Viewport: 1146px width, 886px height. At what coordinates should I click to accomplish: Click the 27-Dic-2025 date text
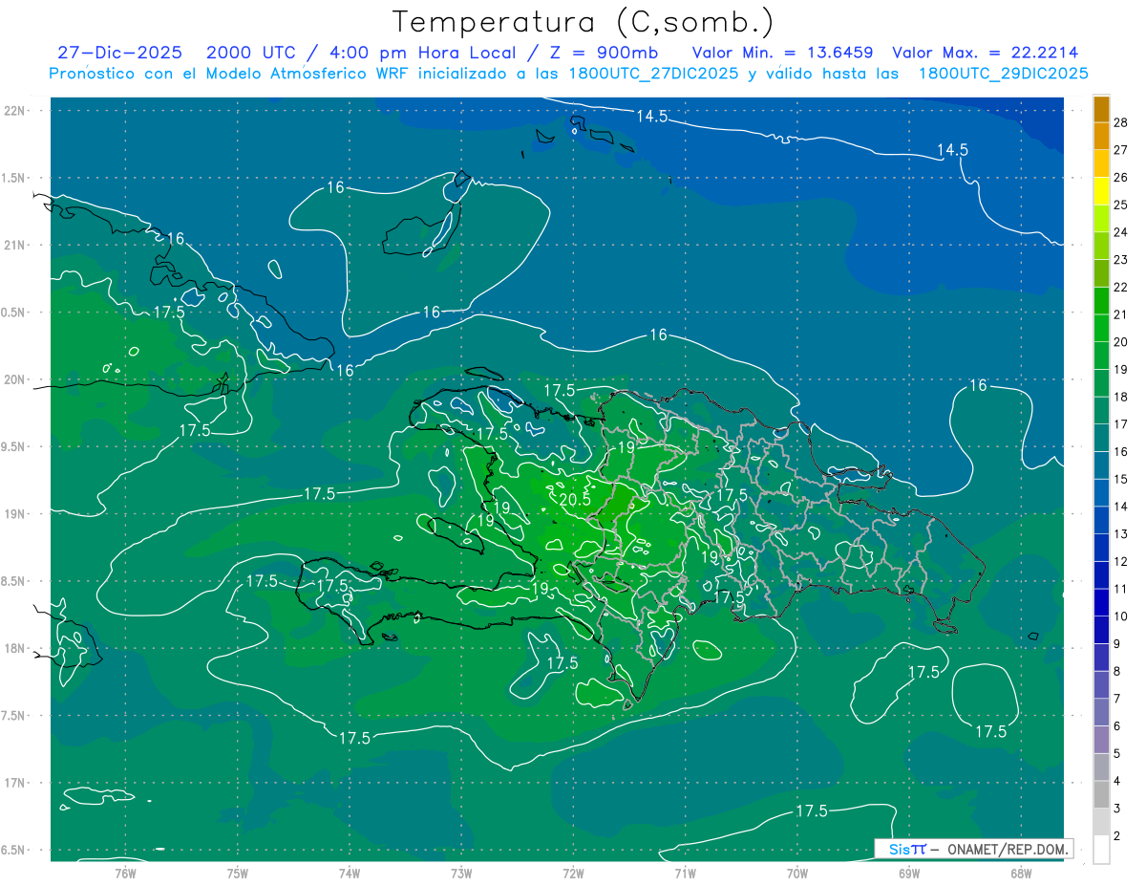tap(119, 53)
